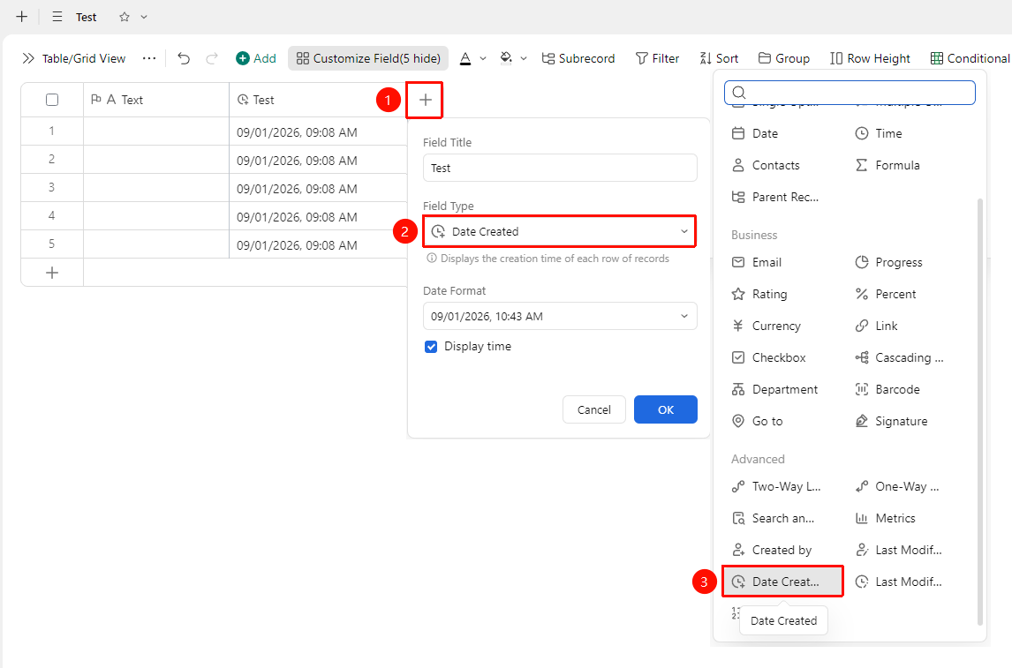Click the undo arrow icon

pos(184,58)
